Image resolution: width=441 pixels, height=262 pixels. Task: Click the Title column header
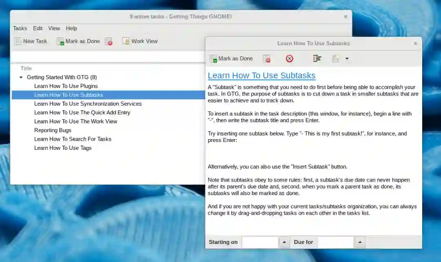tap(26, 68)
